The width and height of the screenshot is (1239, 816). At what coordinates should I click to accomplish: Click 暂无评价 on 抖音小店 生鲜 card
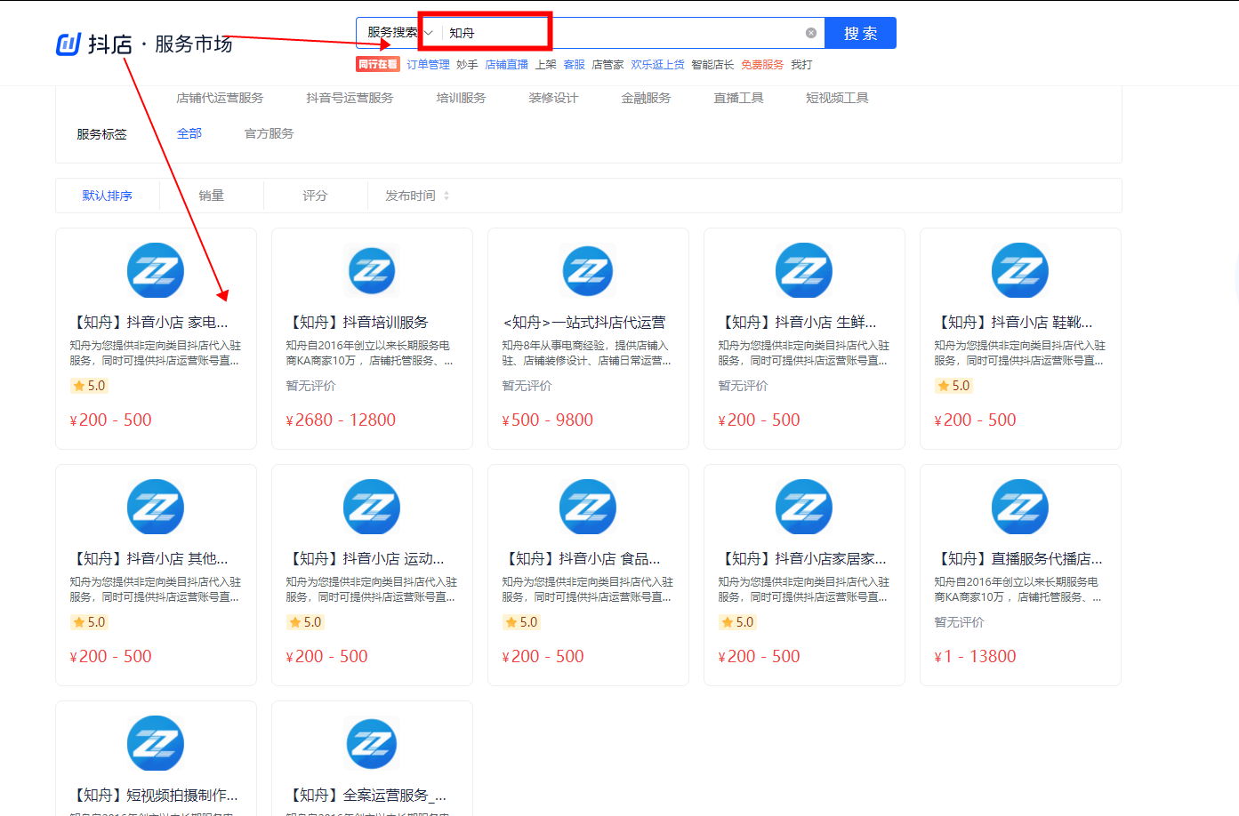(743, 386)
